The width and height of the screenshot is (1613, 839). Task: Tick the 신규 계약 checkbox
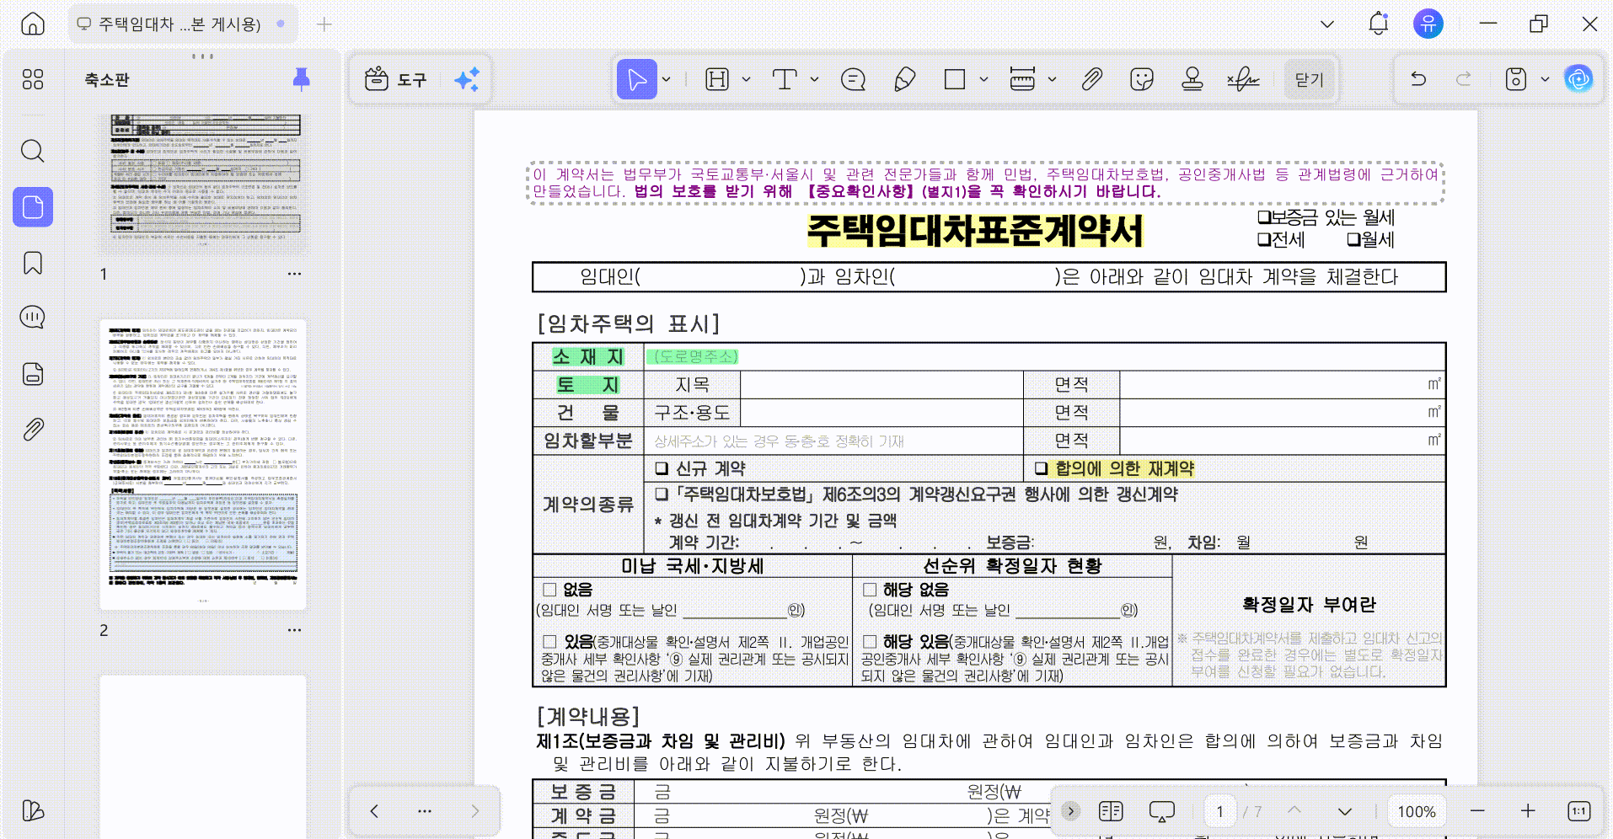[x=662, y=468]
